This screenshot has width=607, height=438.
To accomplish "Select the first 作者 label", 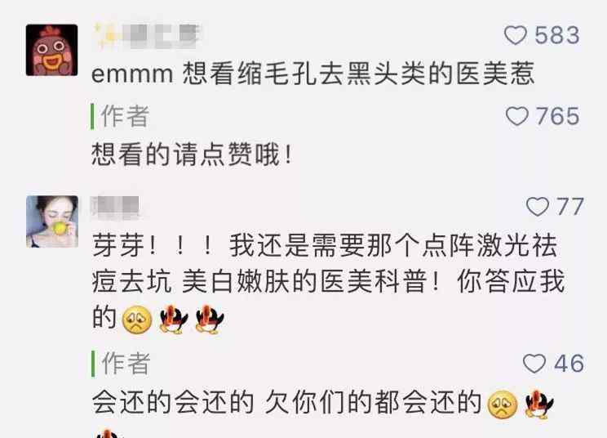I will point(125,116).
